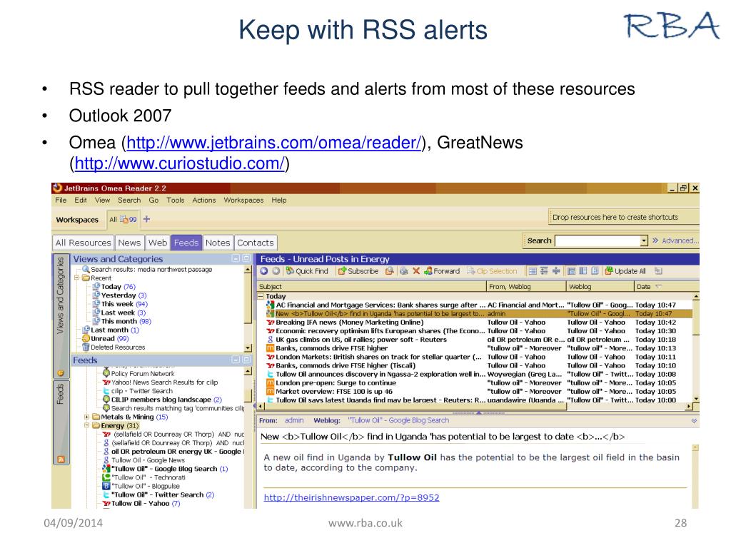Click the icon right of Update All
Screen dimensions: 731x548
[x=657, y=270]
